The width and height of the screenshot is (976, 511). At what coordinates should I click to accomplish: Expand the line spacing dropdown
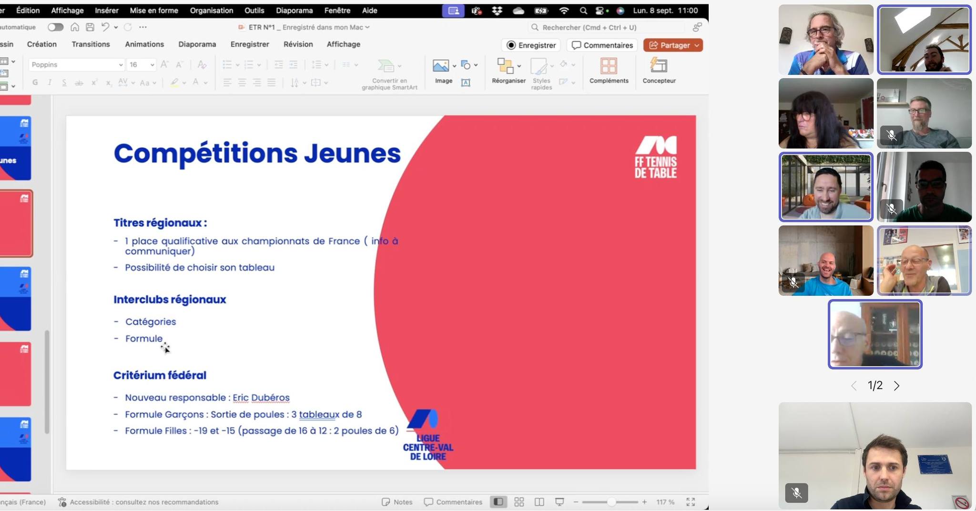[x=326, y=65]
